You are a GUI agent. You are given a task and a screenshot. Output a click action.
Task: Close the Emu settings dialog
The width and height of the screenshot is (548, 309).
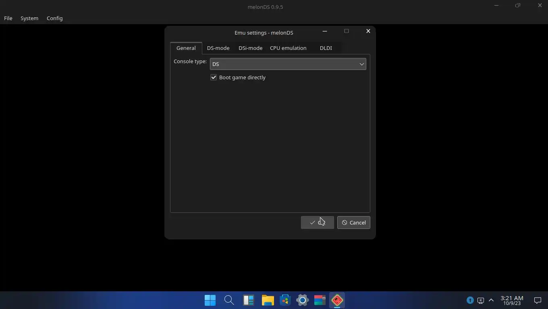[x=368, y=31]
